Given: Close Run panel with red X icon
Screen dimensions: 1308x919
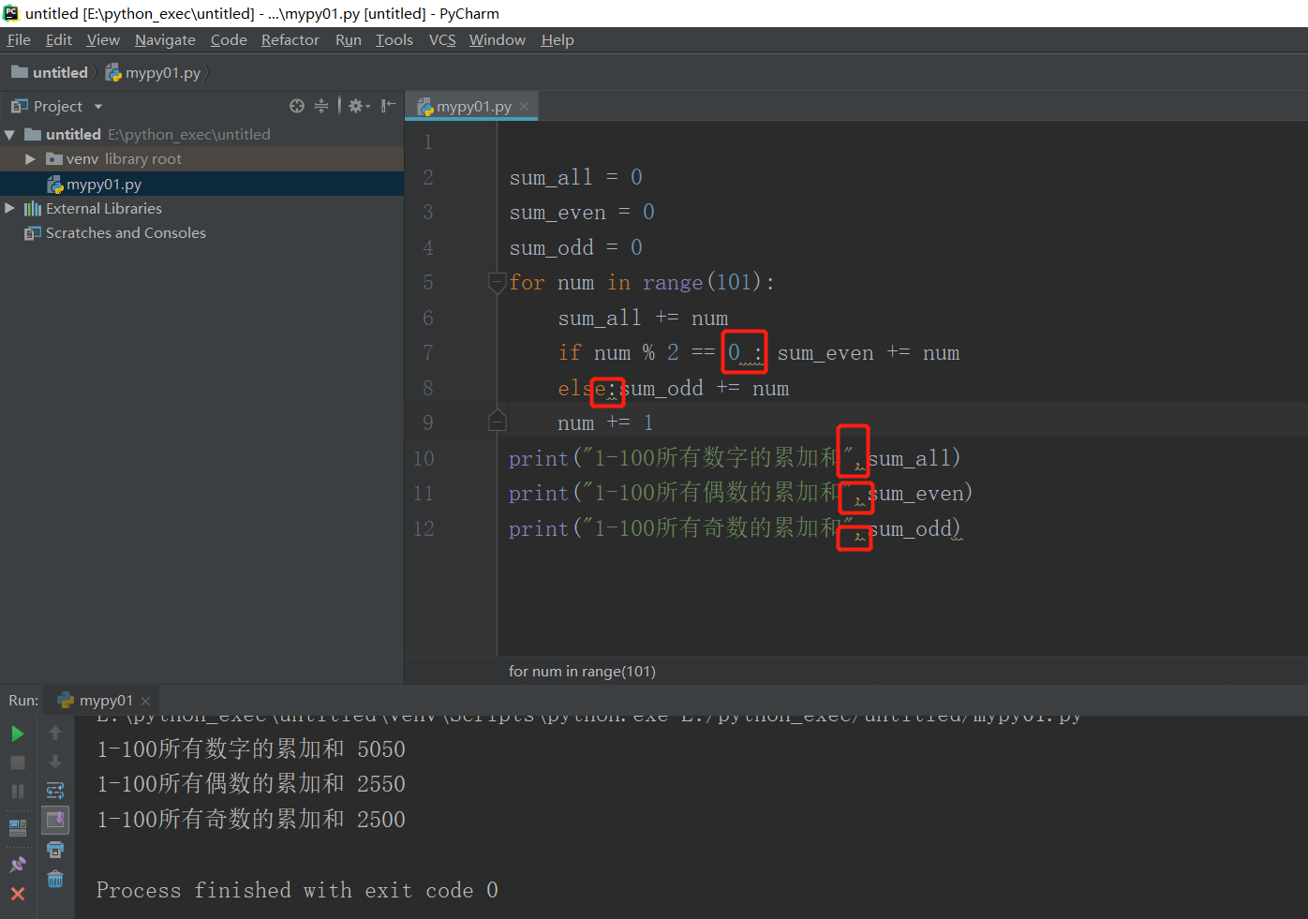Looking at the screenshot, I should click(x=18, y=894).
